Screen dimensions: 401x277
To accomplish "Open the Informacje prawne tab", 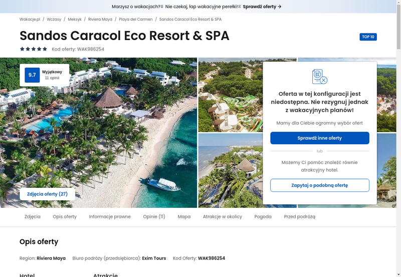I will [110, 217].
